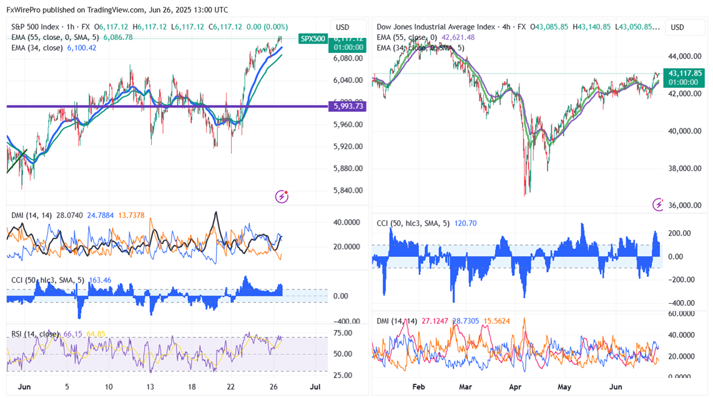
Task: Click EMA 34 value 6,100.42
Action: tap(82, 47)
